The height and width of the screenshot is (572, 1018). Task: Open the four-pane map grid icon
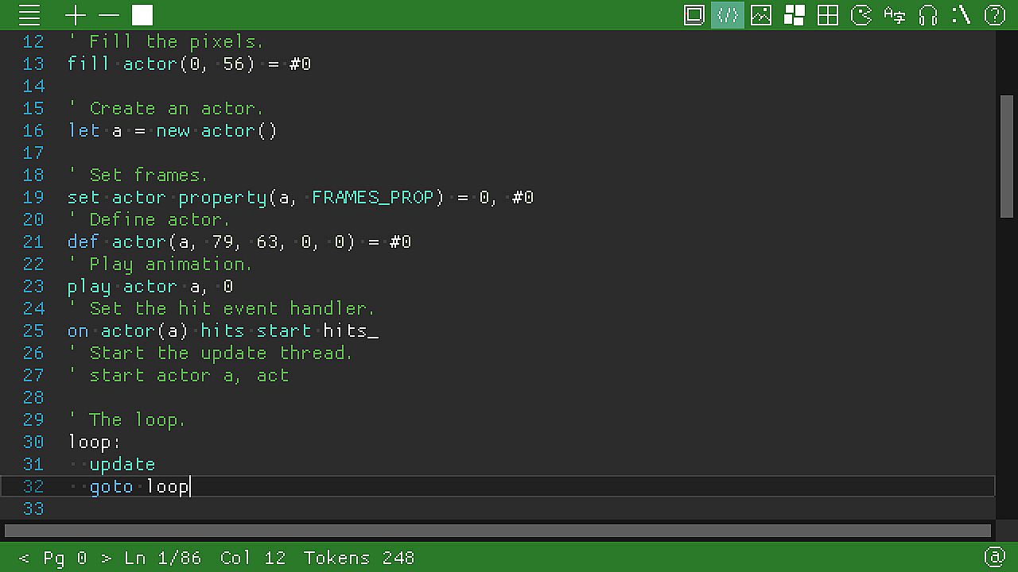[828, 15]
